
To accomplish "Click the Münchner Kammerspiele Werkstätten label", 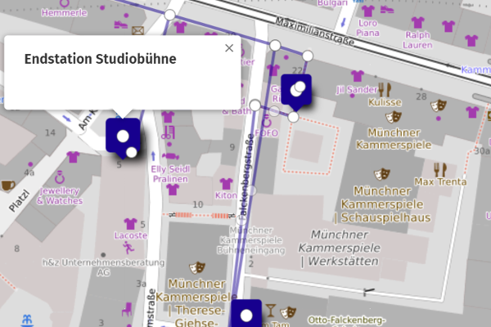I will tap(340, 248).
